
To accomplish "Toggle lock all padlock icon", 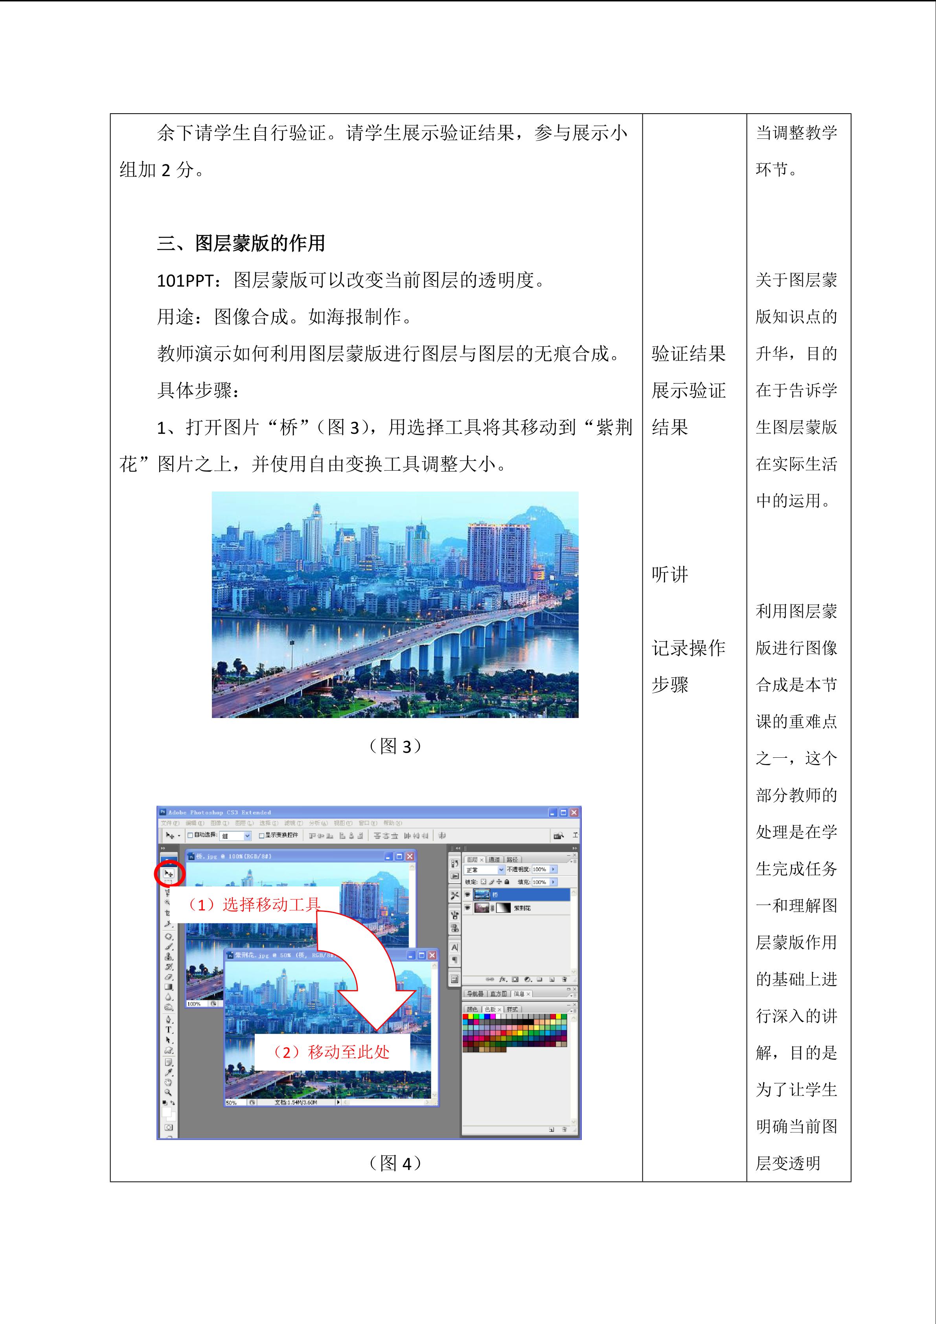I will coord(507,882).
